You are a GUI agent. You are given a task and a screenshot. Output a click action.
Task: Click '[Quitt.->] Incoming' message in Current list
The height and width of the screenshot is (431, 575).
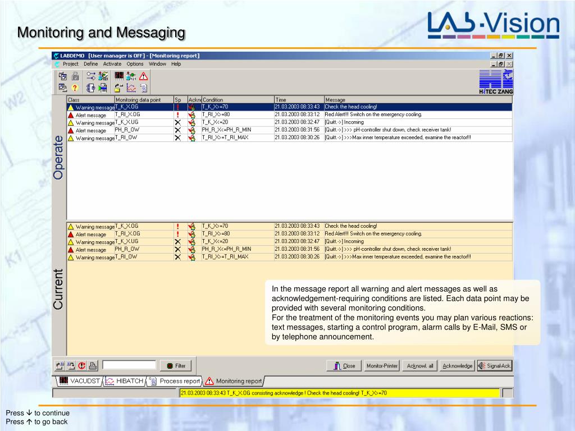pyautogui.click(x=344, y=241)
